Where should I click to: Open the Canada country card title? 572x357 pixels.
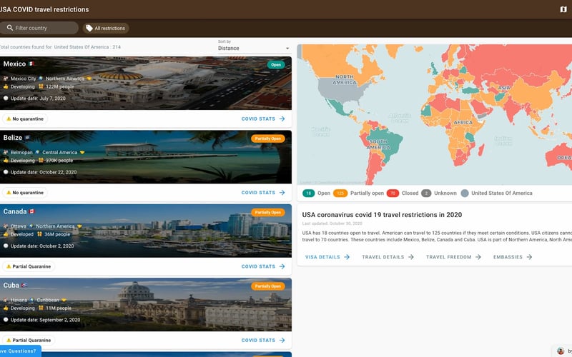(15, 211)
